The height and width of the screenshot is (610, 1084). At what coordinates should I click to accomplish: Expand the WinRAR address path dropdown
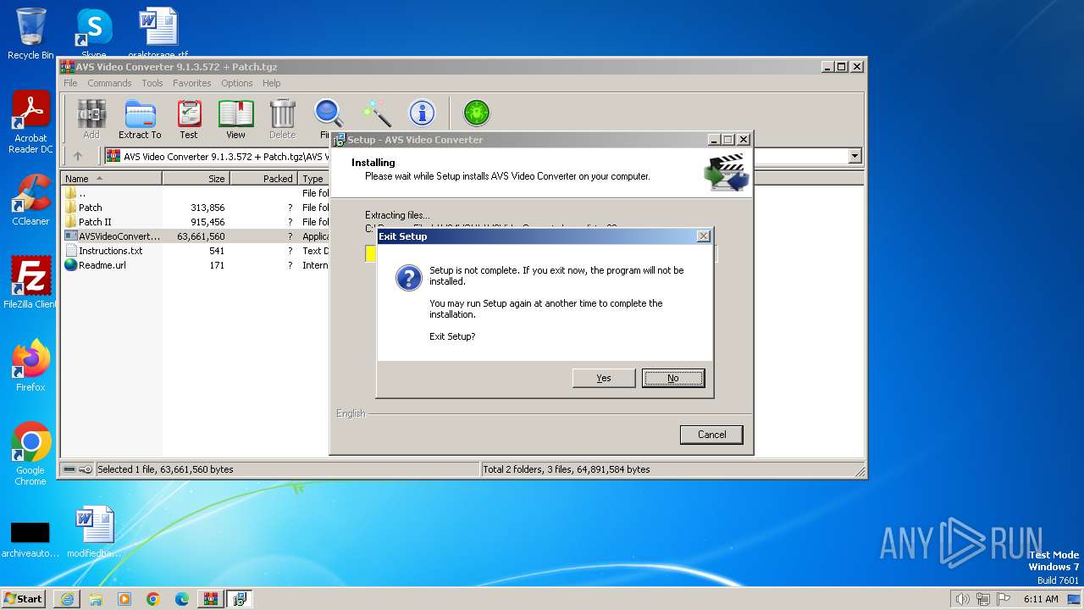854,156
